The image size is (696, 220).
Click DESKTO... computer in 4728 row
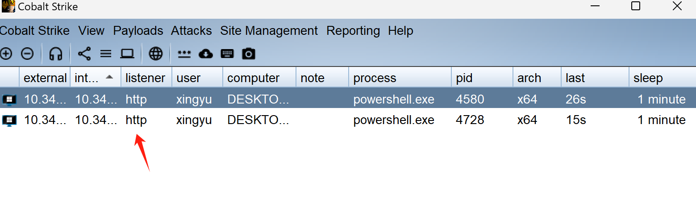258,120
